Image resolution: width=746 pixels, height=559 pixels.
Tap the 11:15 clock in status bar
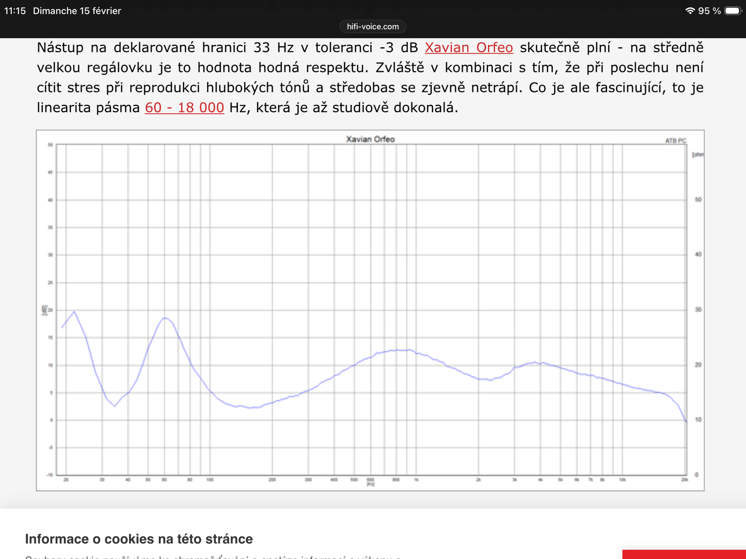tap(15, 11)
